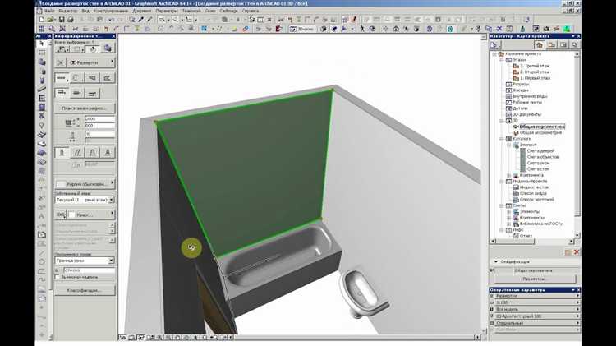Select the Arrow tool in toolbox

[x=42, y=44]
